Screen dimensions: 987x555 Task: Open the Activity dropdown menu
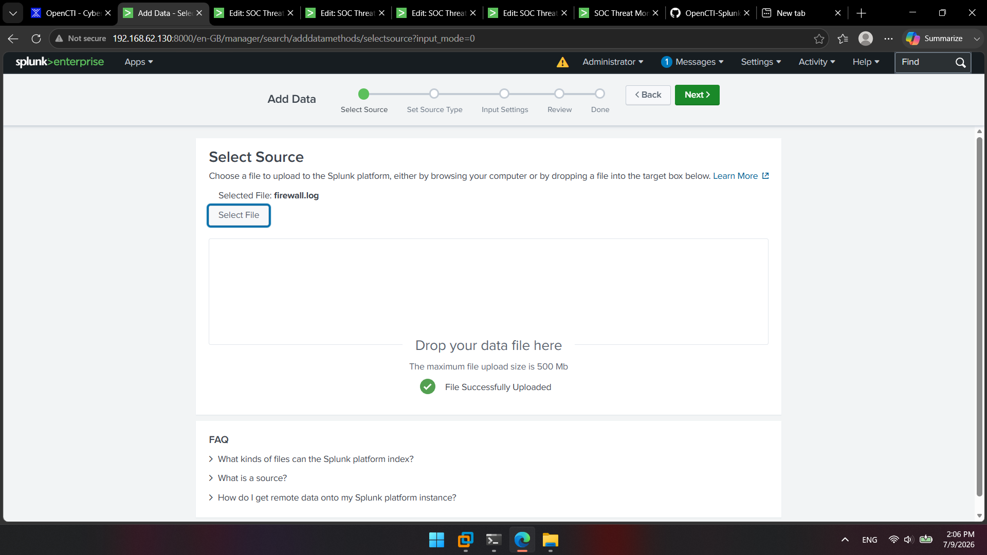pyautogui.click(x=817, y=62)
